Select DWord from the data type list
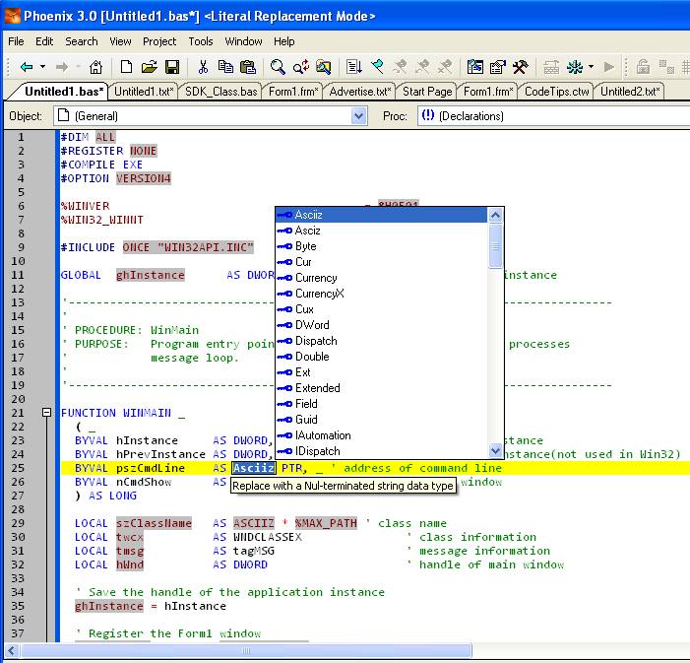This screenshot has width=690, height=663. [381, 325]
